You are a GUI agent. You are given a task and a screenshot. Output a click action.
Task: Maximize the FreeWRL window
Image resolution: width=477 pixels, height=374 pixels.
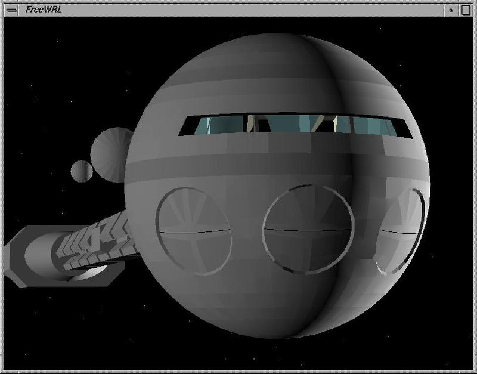point(466,10)
